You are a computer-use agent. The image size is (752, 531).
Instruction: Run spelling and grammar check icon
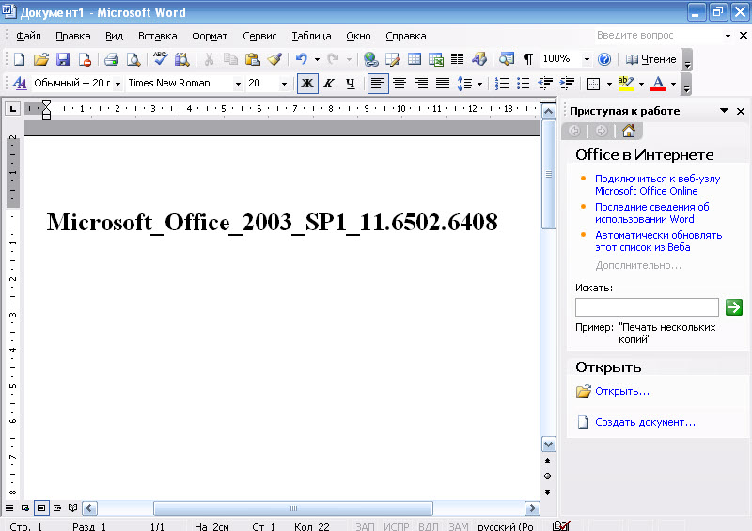[x=160, y=59]
